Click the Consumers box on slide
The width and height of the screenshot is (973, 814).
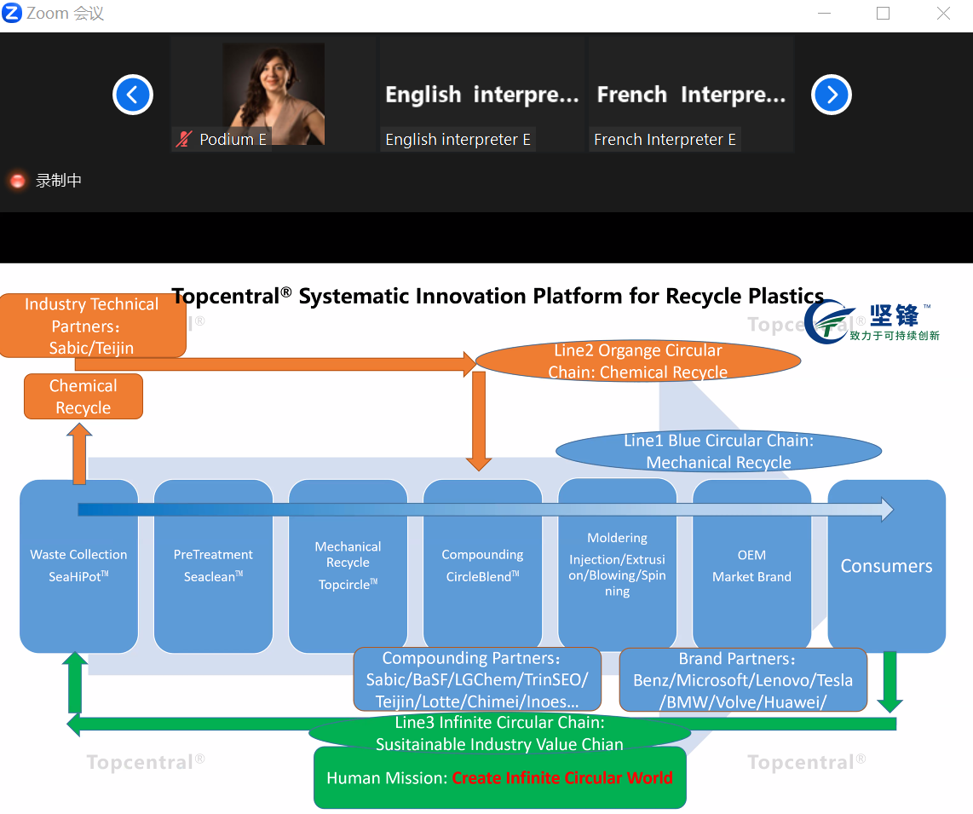[x=887, y=566]
